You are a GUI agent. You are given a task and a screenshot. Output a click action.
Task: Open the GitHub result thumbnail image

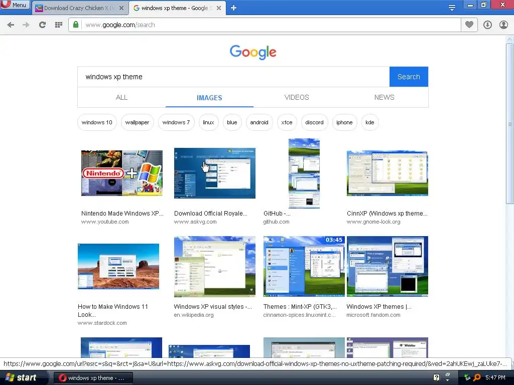click(304, 173)
